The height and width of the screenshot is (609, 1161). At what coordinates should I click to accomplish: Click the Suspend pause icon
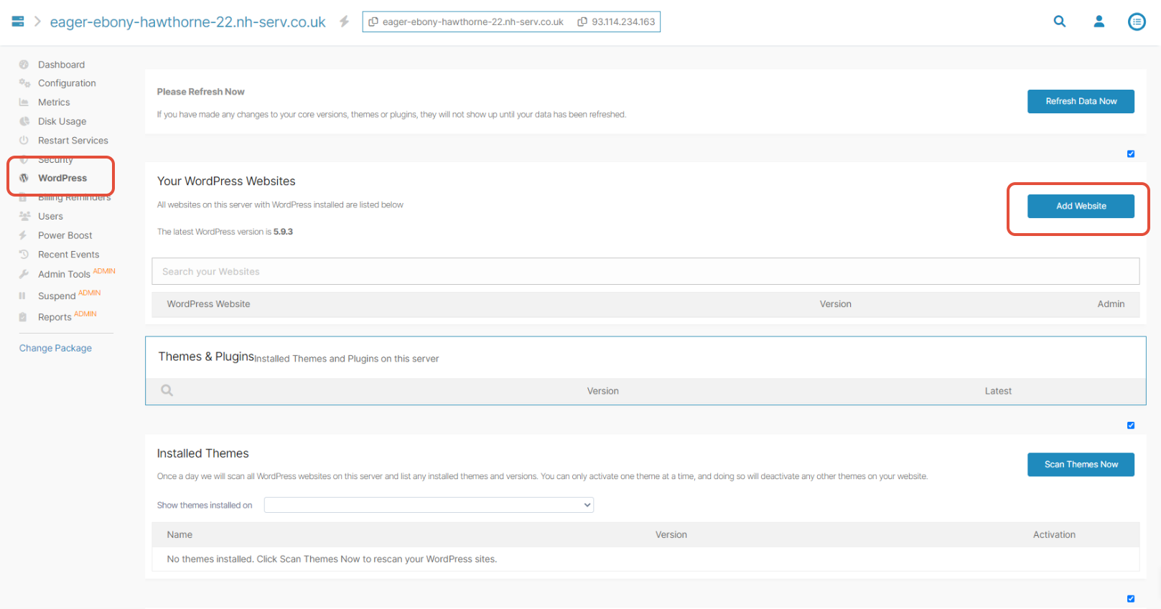(22, 296)
